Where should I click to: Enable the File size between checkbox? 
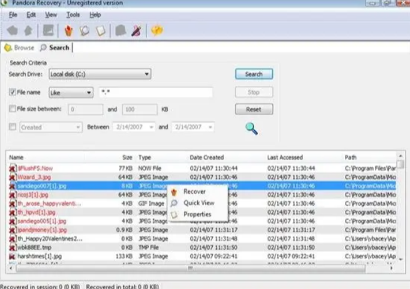coord(13,109)
